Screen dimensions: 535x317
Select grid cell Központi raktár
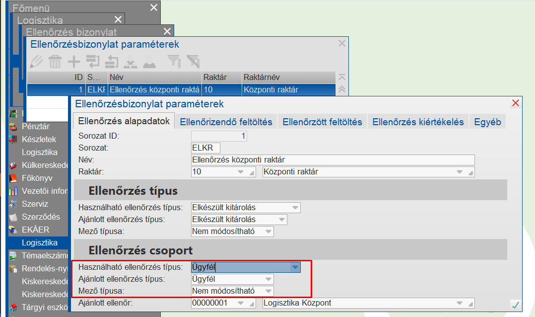point(289,90)
